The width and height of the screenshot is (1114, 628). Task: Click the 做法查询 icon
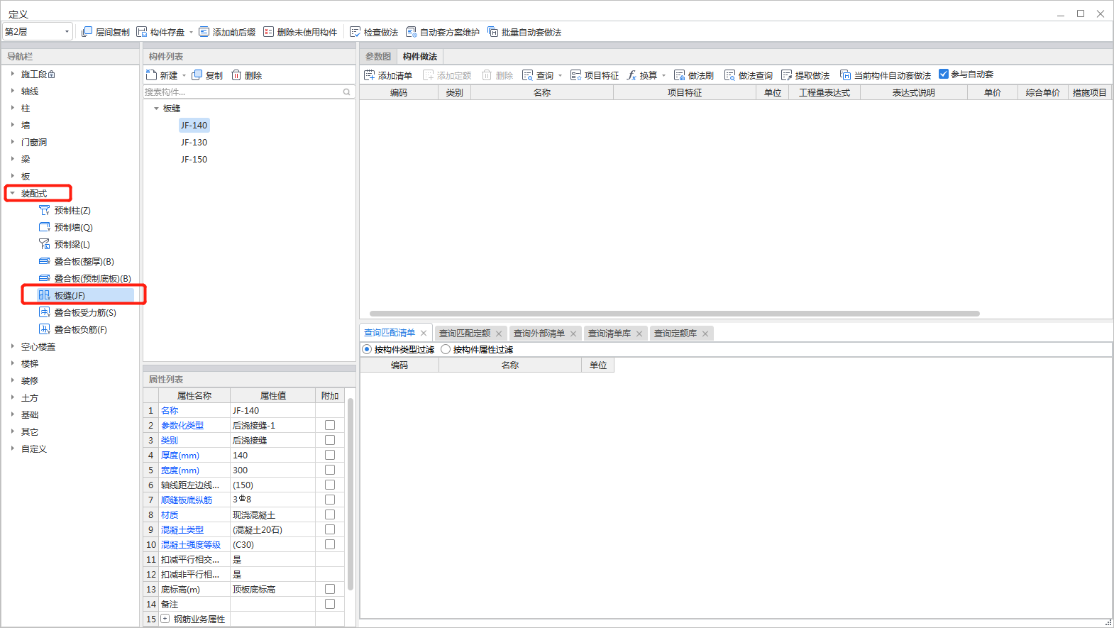tap(729, 75)
